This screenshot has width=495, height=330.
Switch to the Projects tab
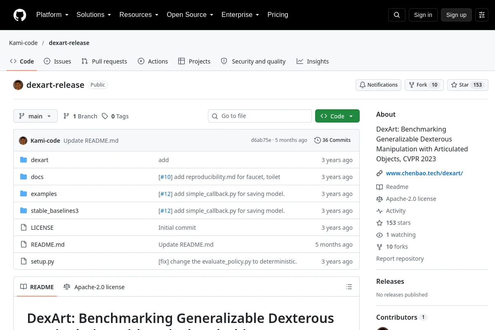pyautogui.click(x=194, y=61)
